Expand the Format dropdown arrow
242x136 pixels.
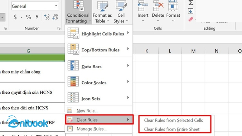click(173, 21)
